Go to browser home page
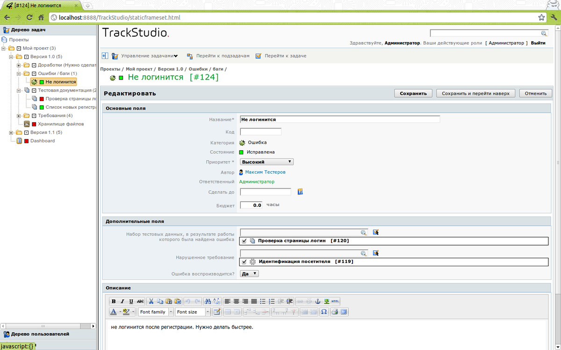561x350 pixels. tap(41, 18)
